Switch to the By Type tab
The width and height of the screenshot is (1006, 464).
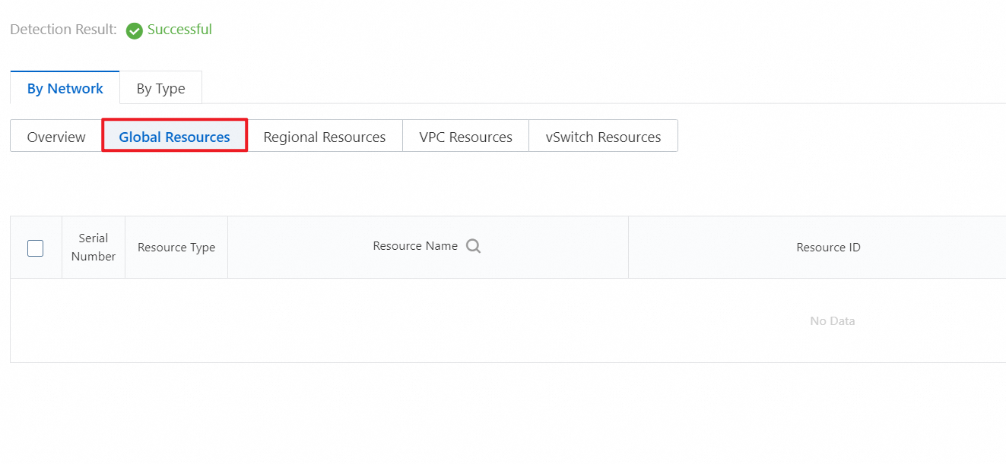[x=161, y=88]
